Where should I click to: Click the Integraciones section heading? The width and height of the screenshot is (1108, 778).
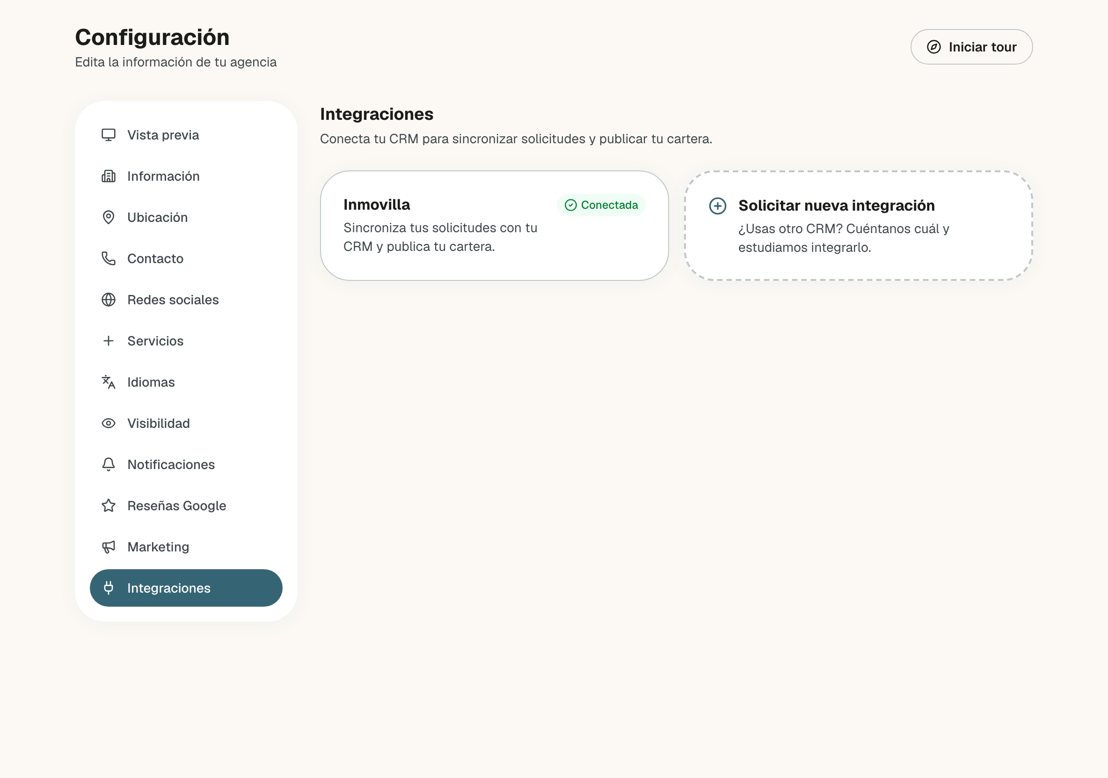pyautogui.click(x=376, y=114)
